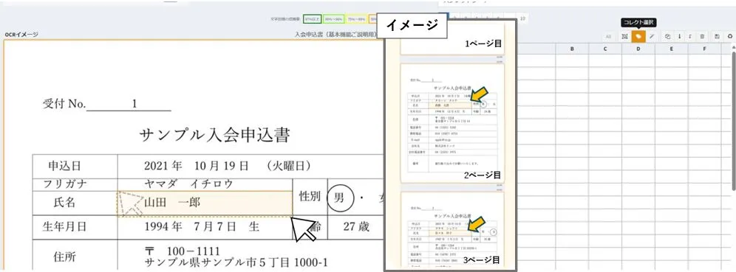Click the 住所 row label
The height and width of the screenshot is (272, 736).
[65, 257]
